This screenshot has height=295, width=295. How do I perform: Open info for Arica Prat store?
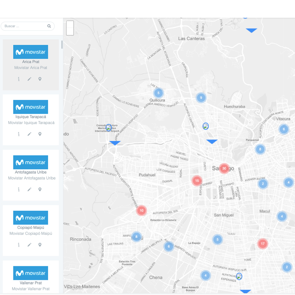coord(19,79)
